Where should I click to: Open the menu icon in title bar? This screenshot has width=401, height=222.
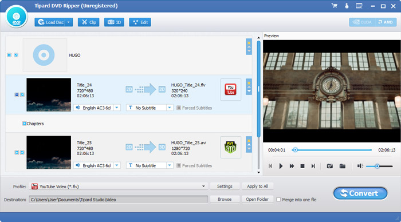point(359,6)
